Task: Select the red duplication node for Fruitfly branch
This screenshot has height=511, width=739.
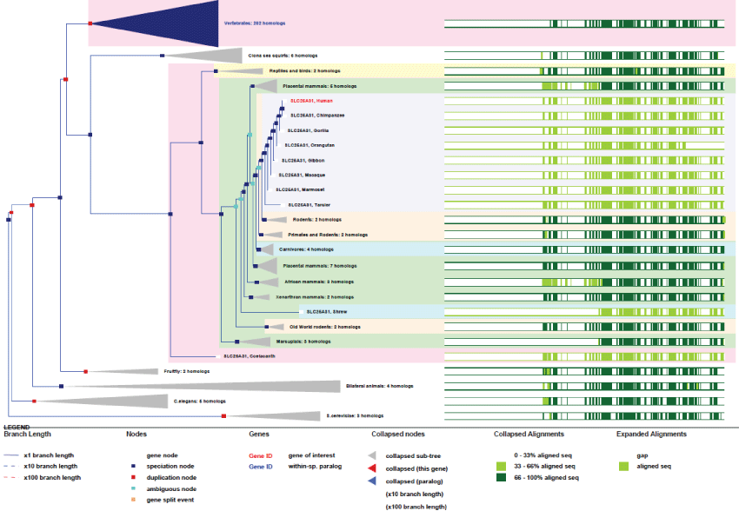Action: pos(86,371)
